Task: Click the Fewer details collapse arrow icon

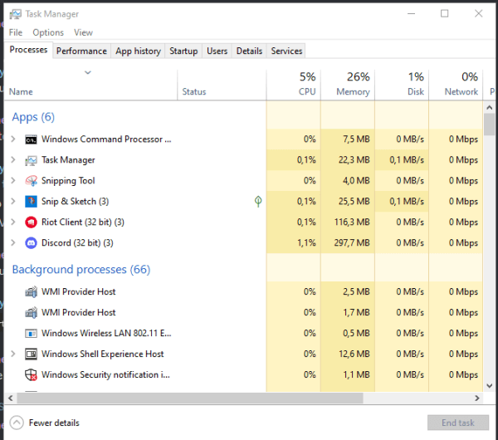Action: click(x=17, y=423)
